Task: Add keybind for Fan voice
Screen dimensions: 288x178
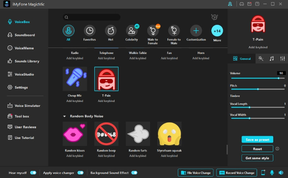Action: click(x=169, y=58)
